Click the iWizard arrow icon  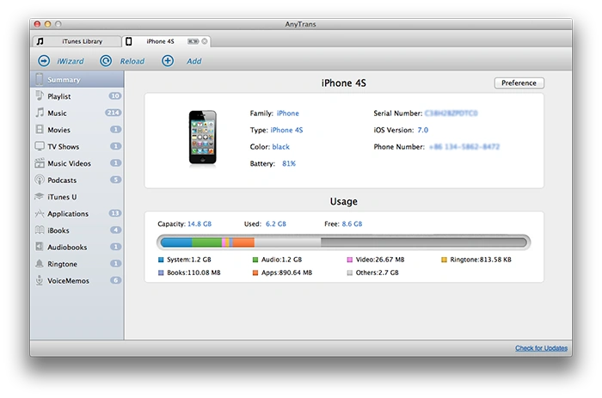pos(44,61)
